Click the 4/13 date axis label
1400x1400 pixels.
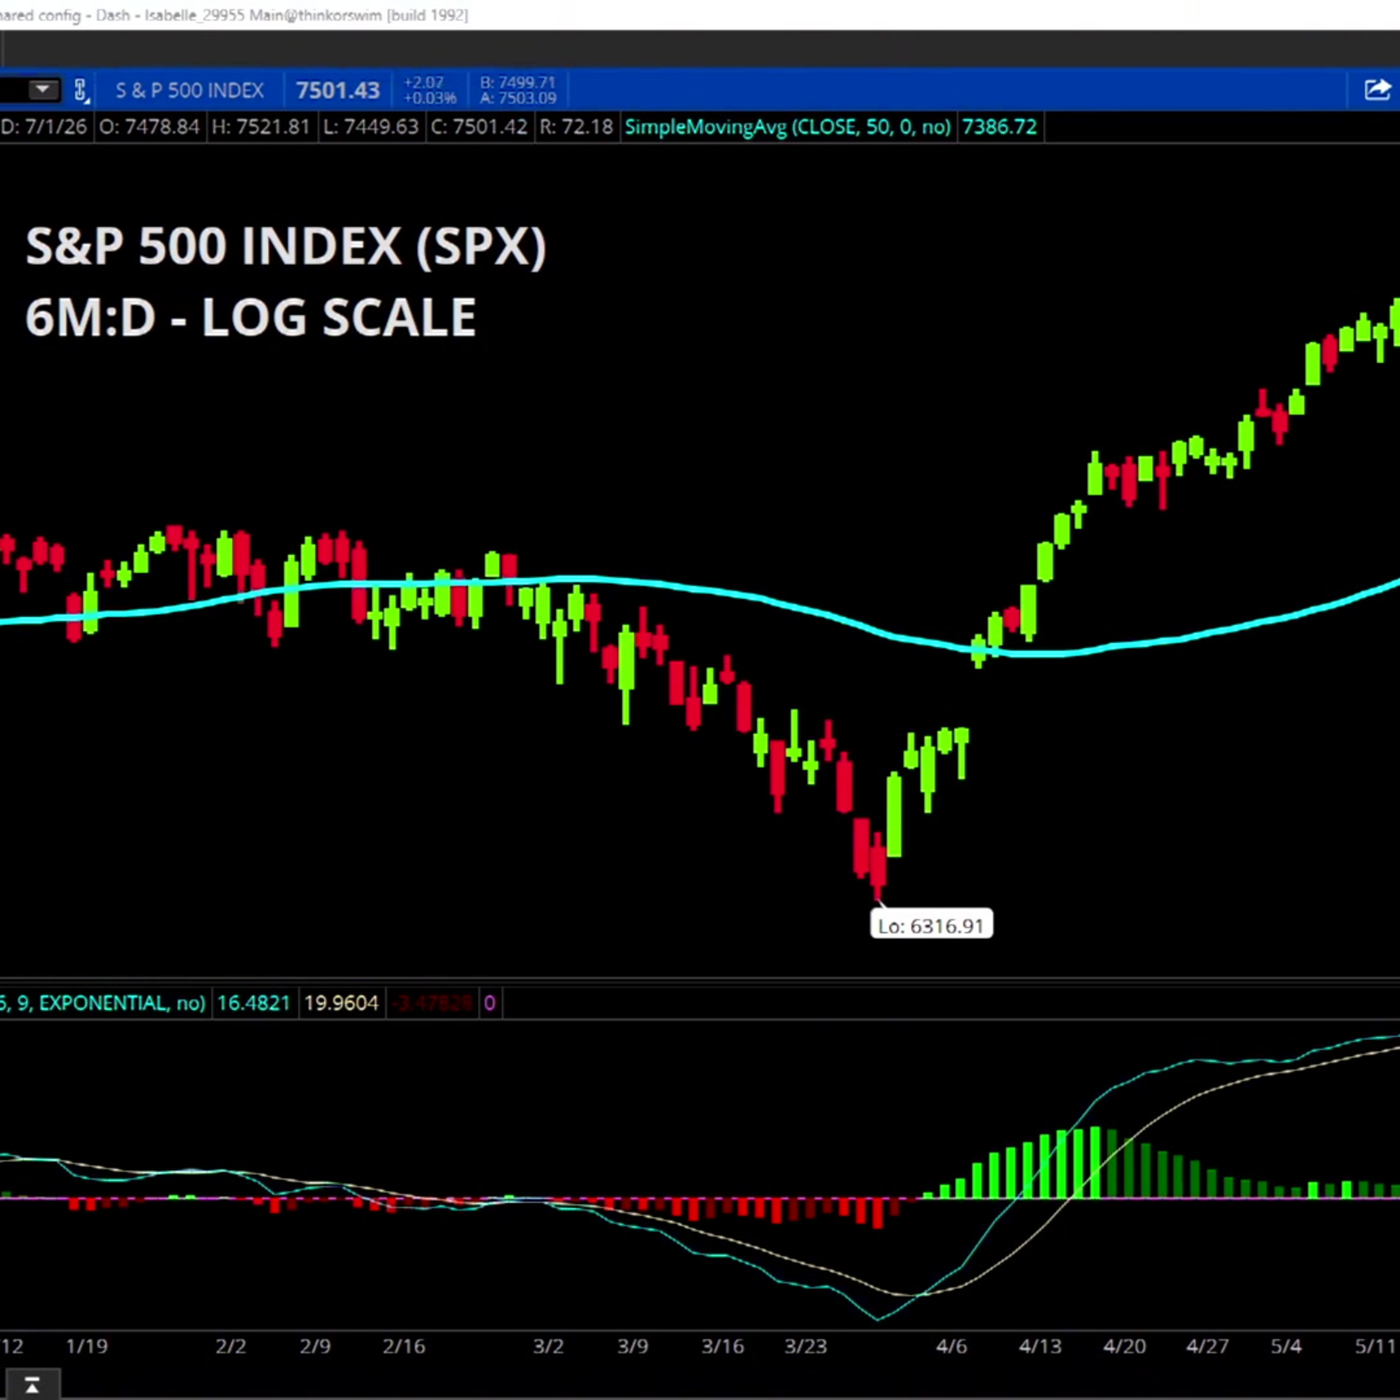[1040, 1346]
